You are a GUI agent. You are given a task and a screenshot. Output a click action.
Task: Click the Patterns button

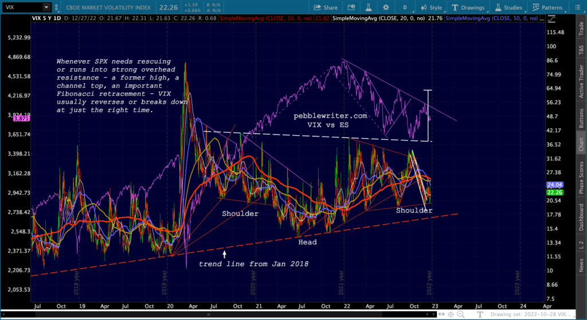pyautogui.click(x=548, y=7)
